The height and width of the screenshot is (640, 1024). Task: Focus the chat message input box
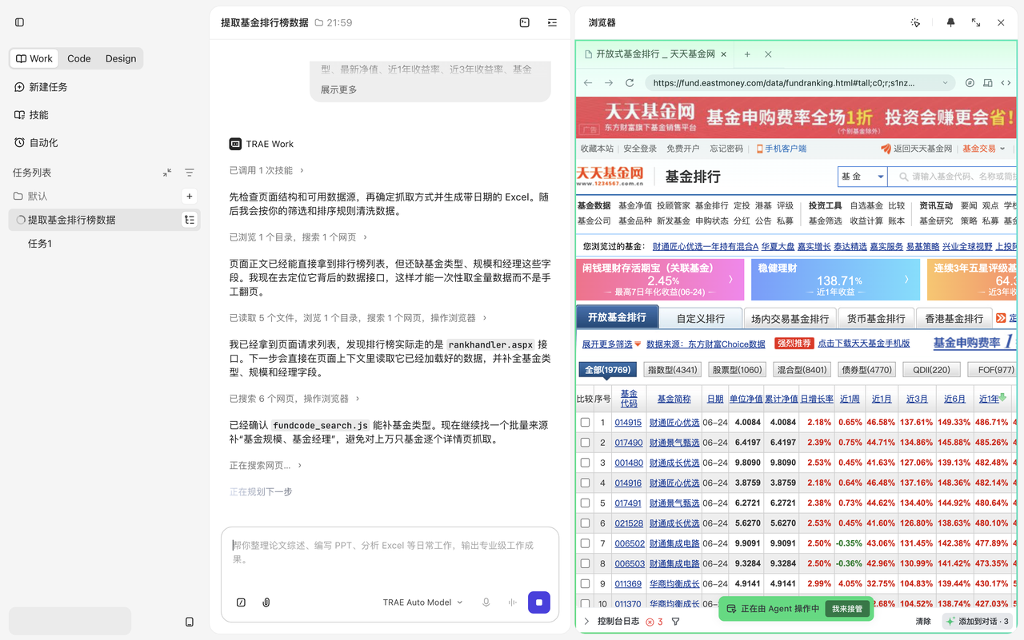390,552
